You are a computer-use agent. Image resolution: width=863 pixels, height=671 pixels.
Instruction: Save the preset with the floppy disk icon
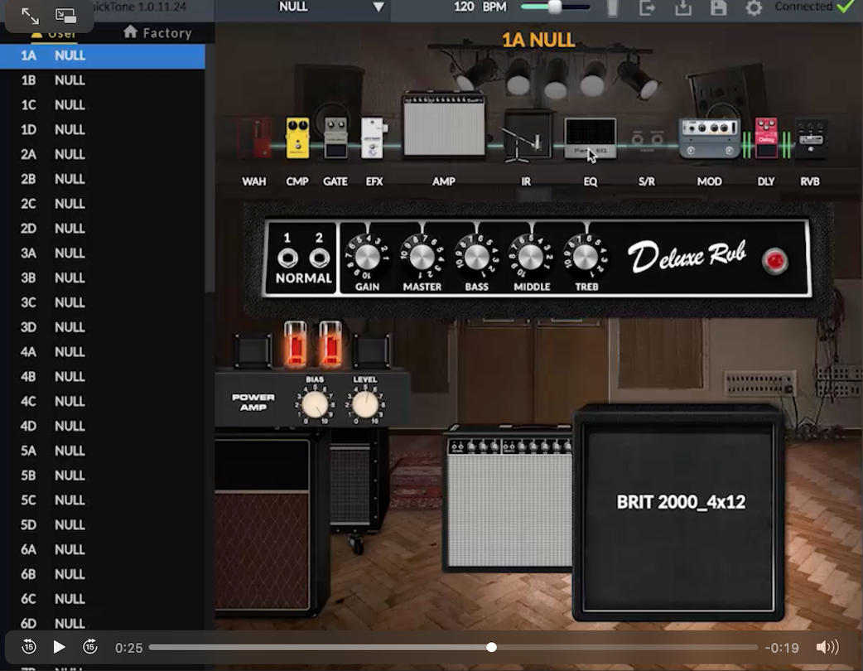pyautogui.click(x=718, y=7)
